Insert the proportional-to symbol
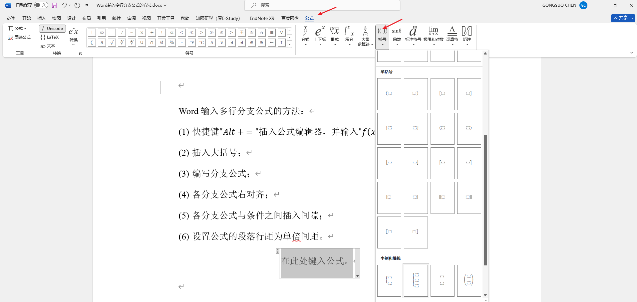This screenshot has width=637, height=302. tap(172, 33)
